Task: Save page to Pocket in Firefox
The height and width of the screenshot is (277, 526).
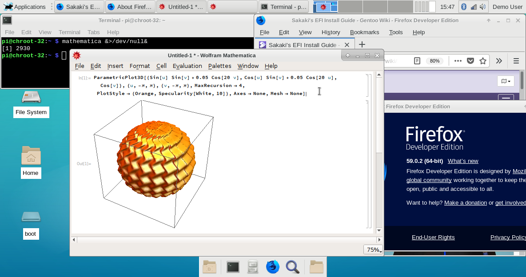Action: 470,61
